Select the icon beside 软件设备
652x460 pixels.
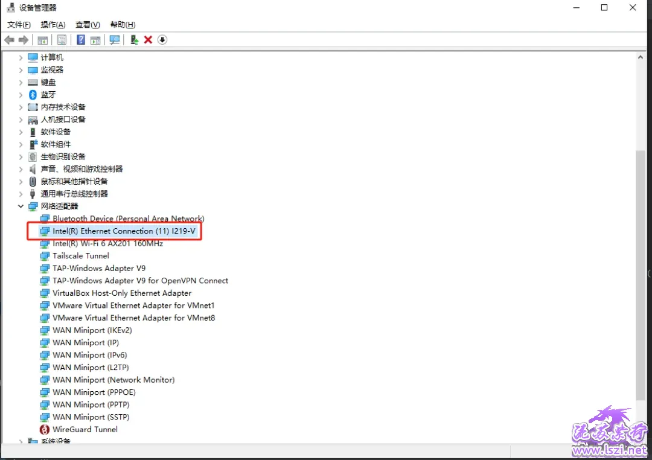point(33,132)
